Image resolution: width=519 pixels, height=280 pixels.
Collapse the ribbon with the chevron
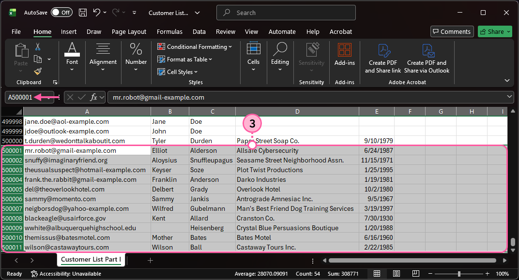tap(507, 80)
